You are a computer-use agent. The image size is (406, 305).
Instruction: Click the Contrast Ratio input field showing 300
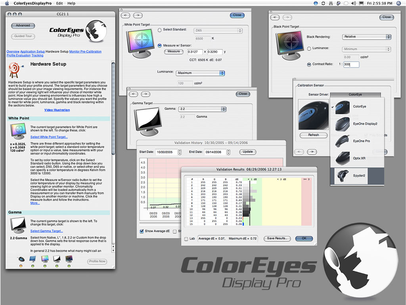(x=351, y=64)
